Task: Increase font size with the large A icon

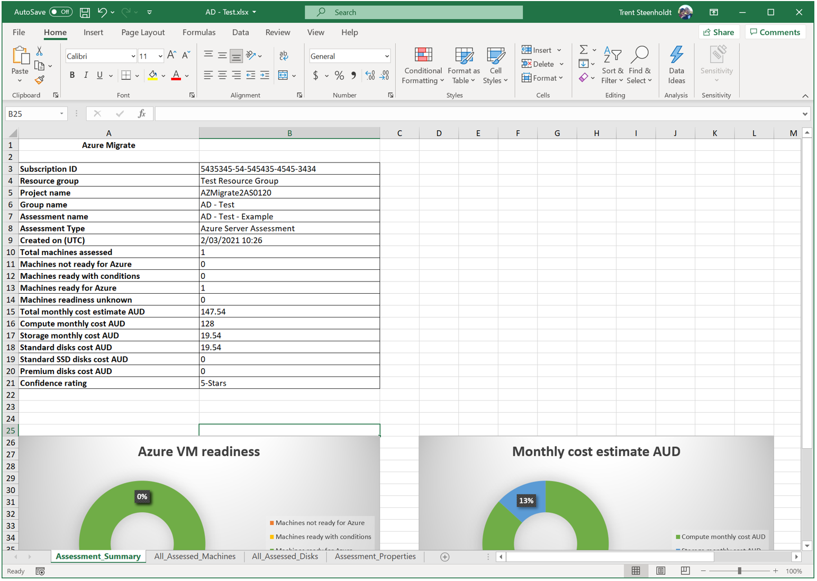Action: [171, 56]
